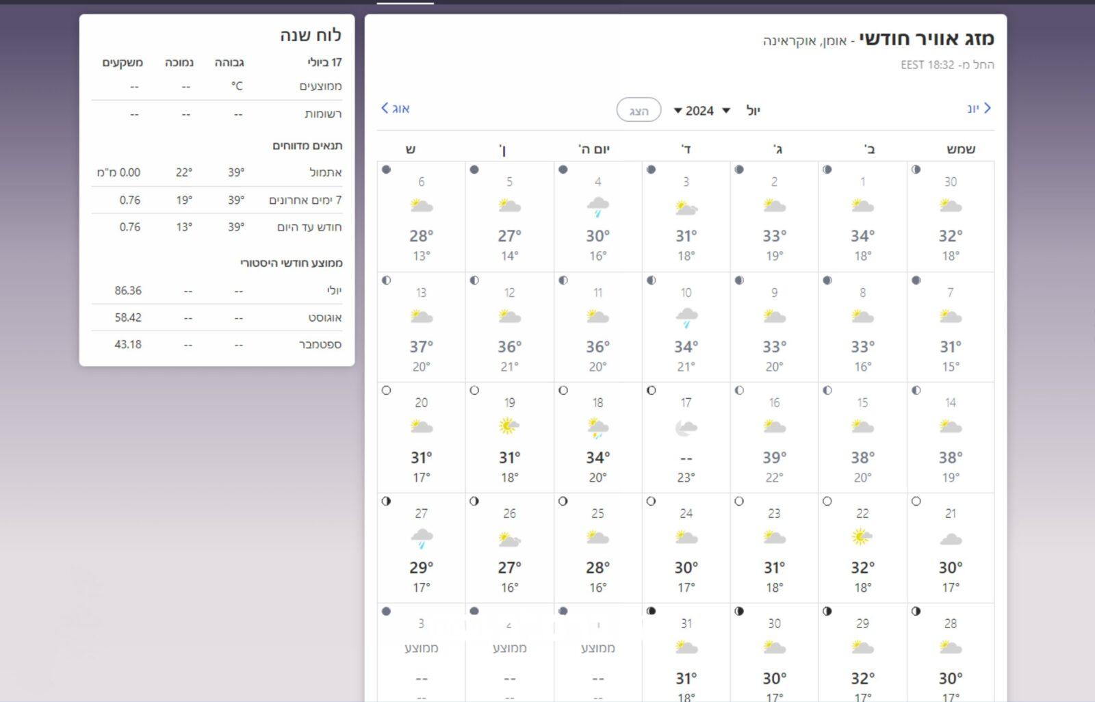The width and height of the screenshot is (1095, 702).
Task: Click the rain icon on July 27
Action: [421, 539]
